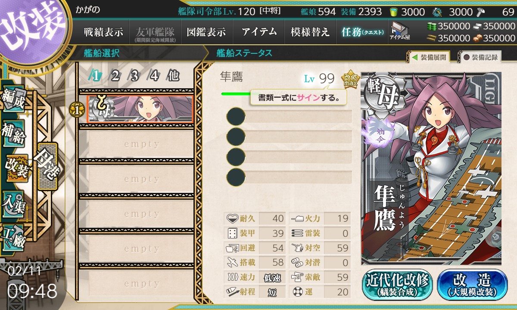Viewport: 517px width, 310px height.
Task: Click the 近代化改修 modernization button
Action: click(398, 285)
